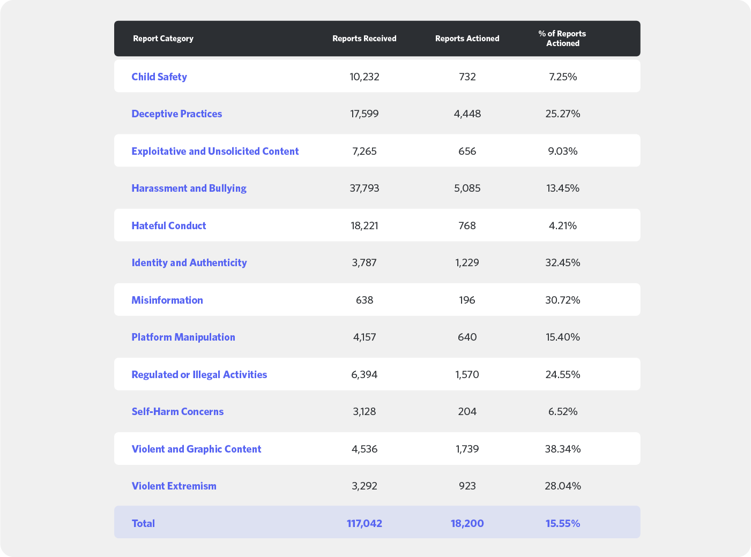Click the Reports Actioned column header
The image size is (751, 557).
[x=467, y=39]
